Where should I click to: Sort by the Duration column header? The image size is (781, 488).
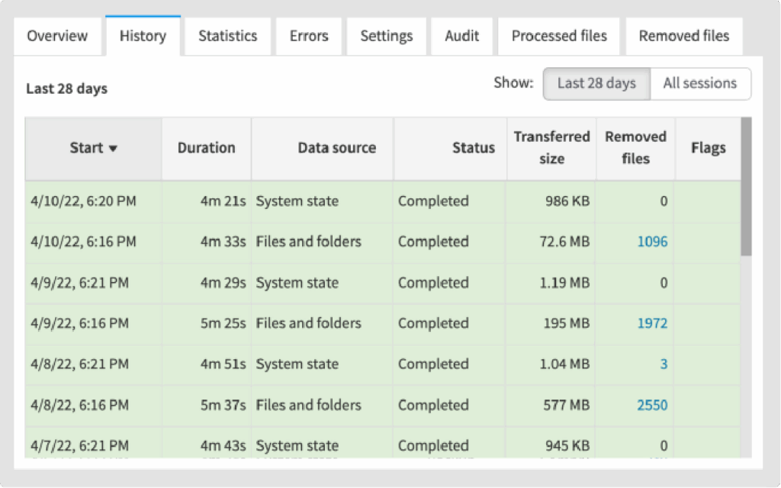coord(206,149)
